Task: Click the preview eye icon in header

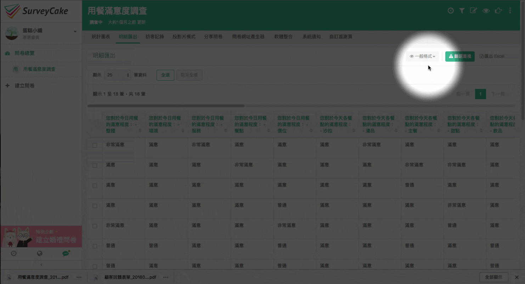Action: pyautogui.click(x=486, y=11)
